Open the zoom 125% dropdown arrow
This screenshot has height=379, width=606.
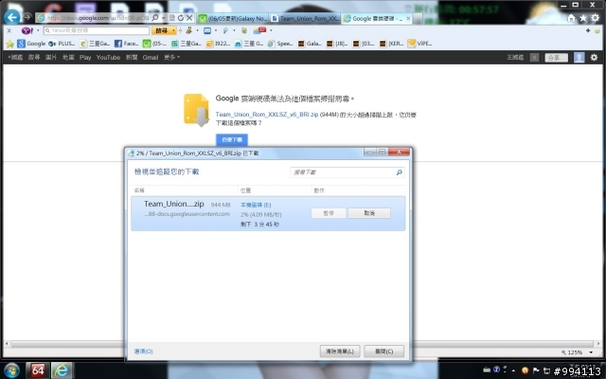591,352
